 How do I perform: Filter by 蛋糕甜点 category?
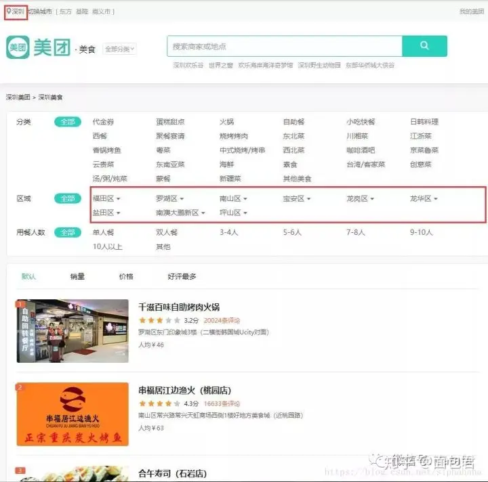click(x=170, y=122)
